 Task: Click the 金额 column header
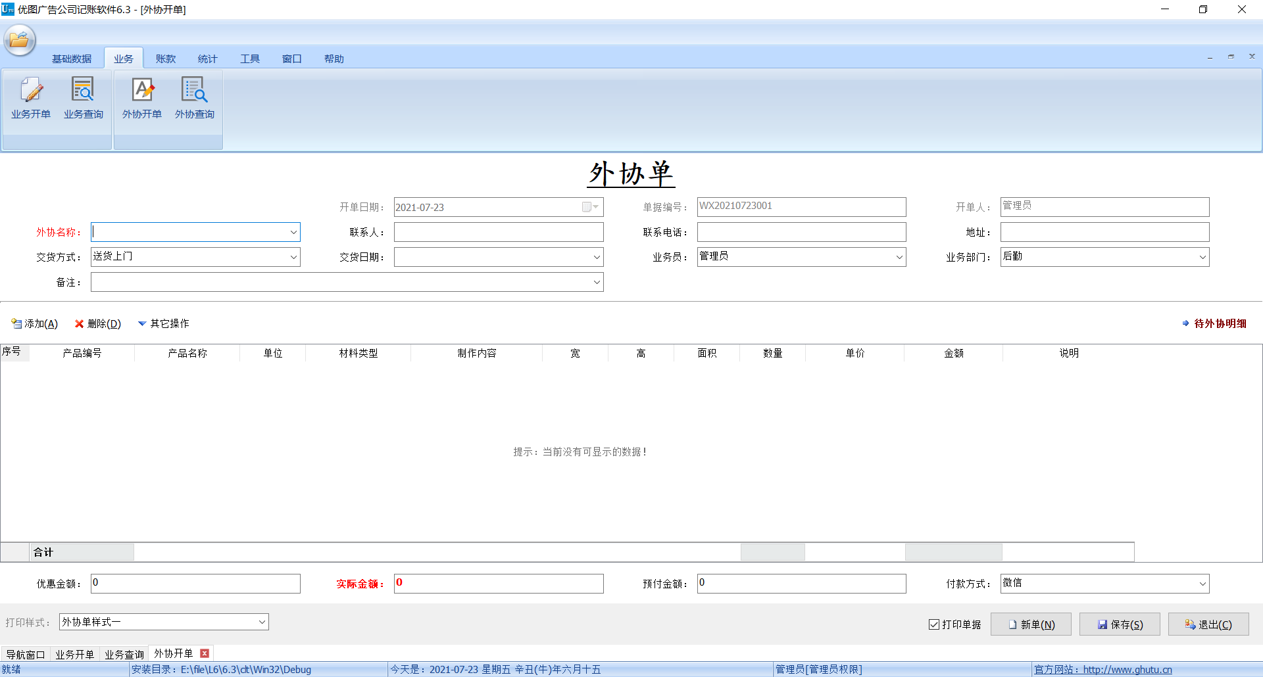[954, 353]
